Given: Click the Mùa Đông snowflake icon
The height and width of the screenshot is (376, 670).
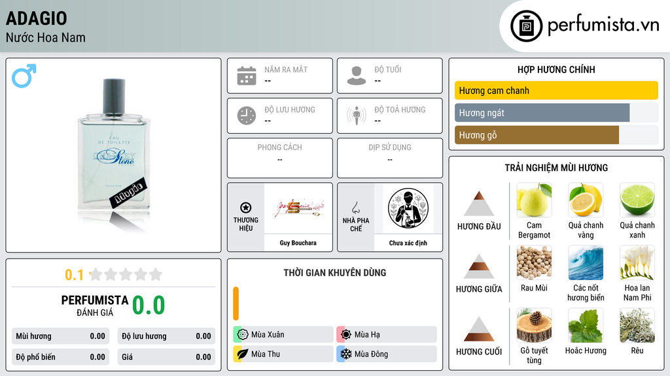Looking at the screenshot, I should [x=345, y=354].
